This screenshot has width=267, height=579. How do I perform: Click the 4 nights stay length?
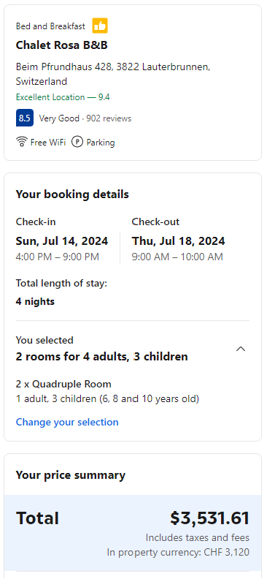click(35, 302)
